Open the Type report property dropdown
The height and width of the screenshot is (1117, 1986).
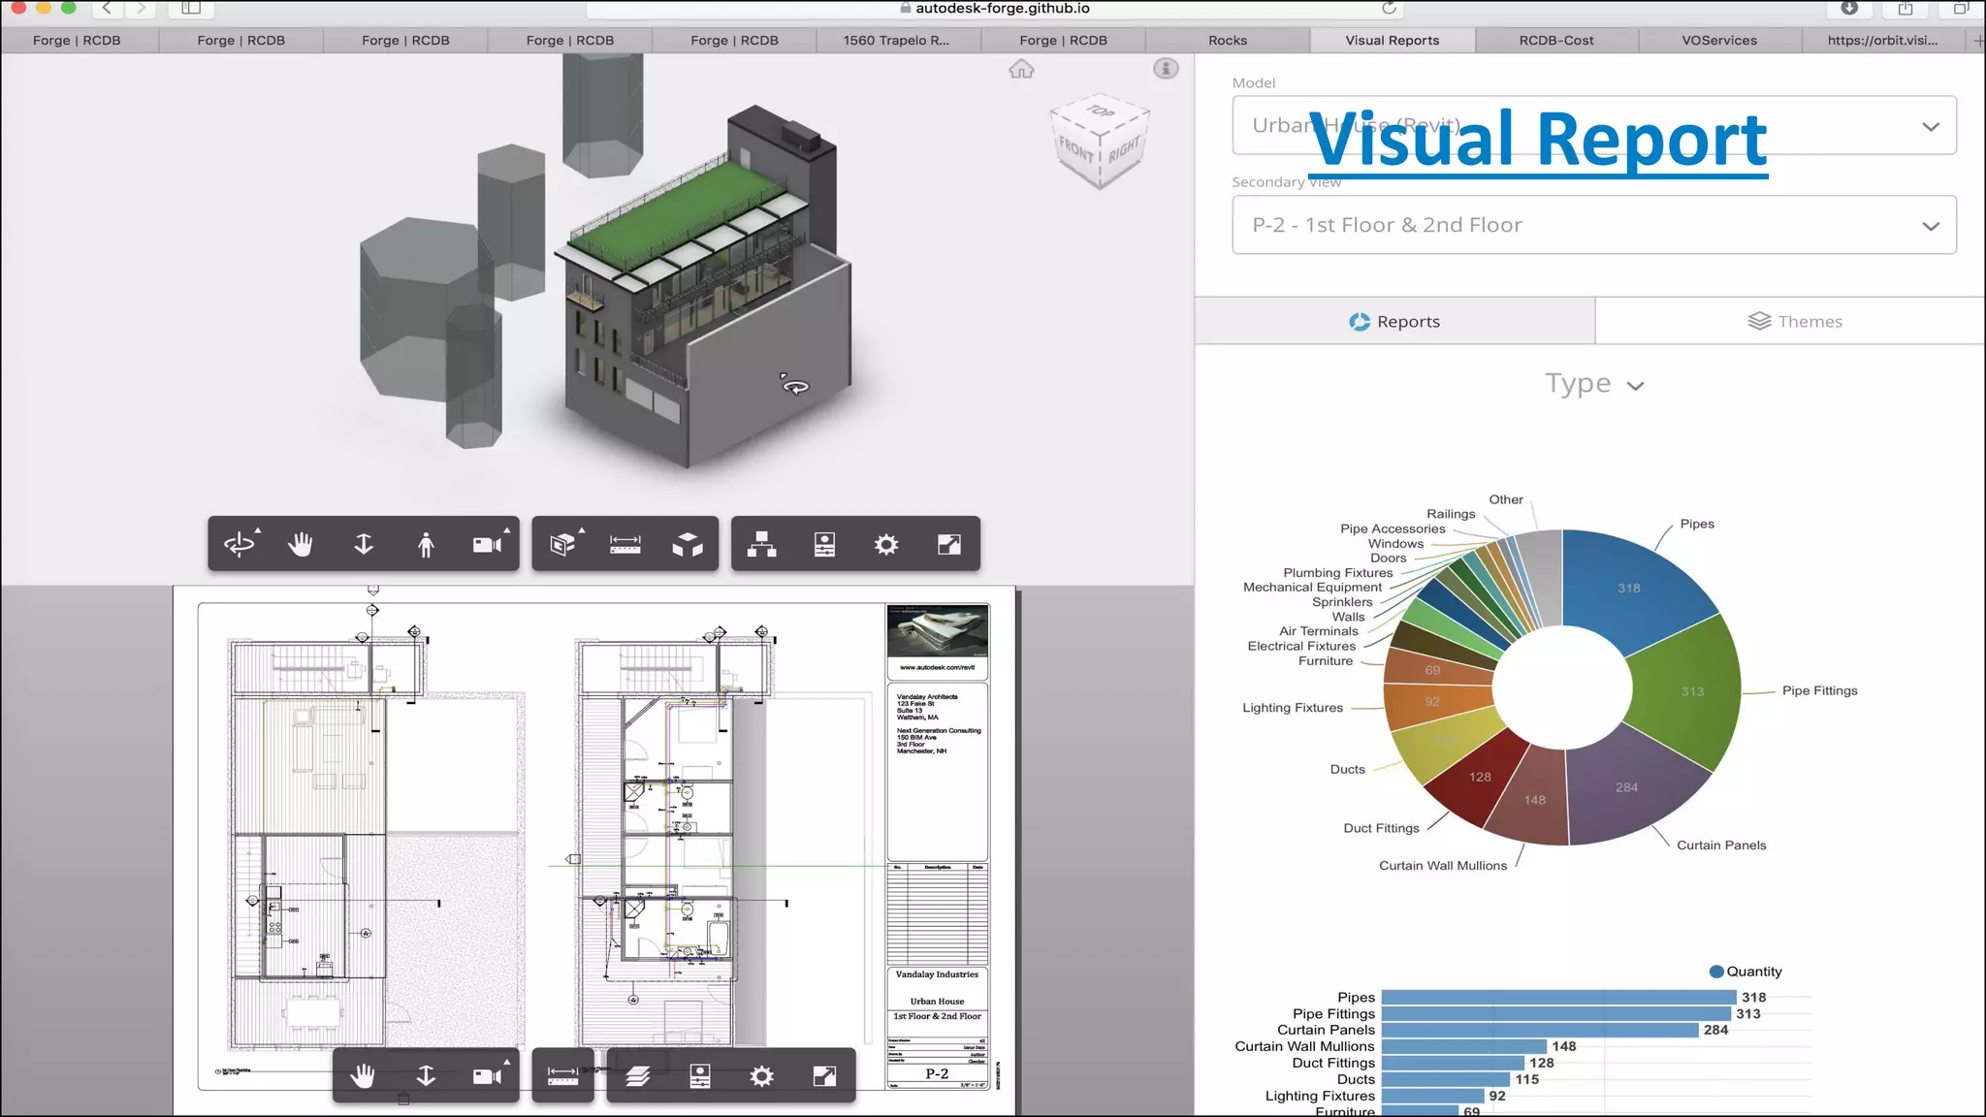click(1593, 384)
